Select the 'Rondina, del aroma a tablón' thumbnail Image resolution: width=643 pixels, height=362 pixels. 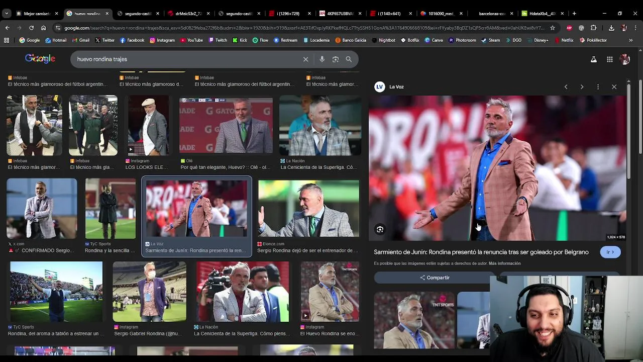tap(56, 292)
